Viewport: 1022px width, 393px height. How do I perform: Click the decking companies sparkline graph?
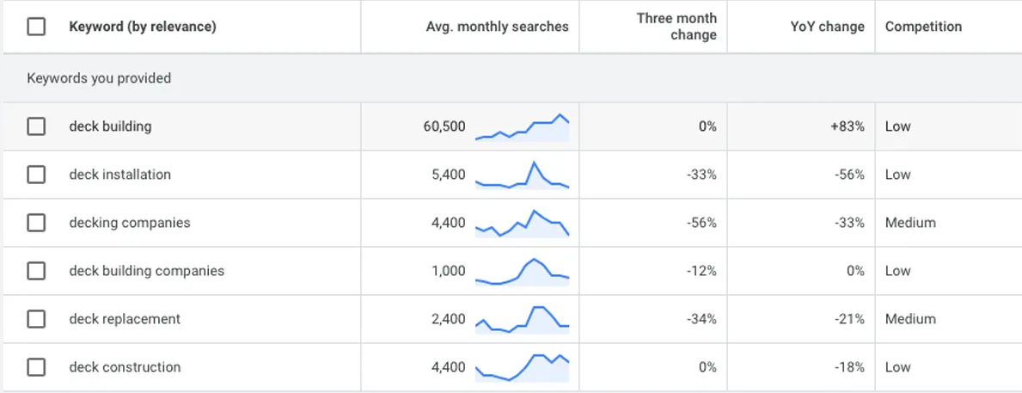522,224
